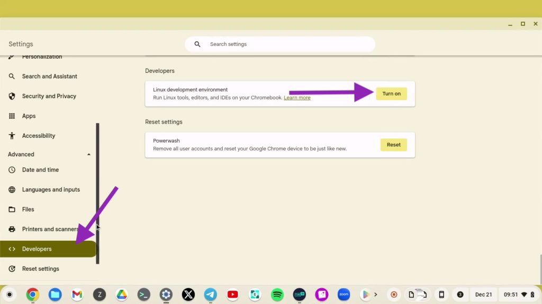The height and width of the screenshot is (304, 542).
Task: Click the search magnifier icon in Settings
Action: coord(197,44)
